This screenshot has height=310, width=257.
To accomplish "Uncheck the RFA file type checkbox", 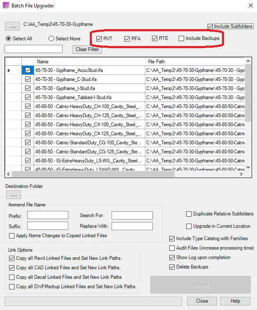I will [127, 39].
